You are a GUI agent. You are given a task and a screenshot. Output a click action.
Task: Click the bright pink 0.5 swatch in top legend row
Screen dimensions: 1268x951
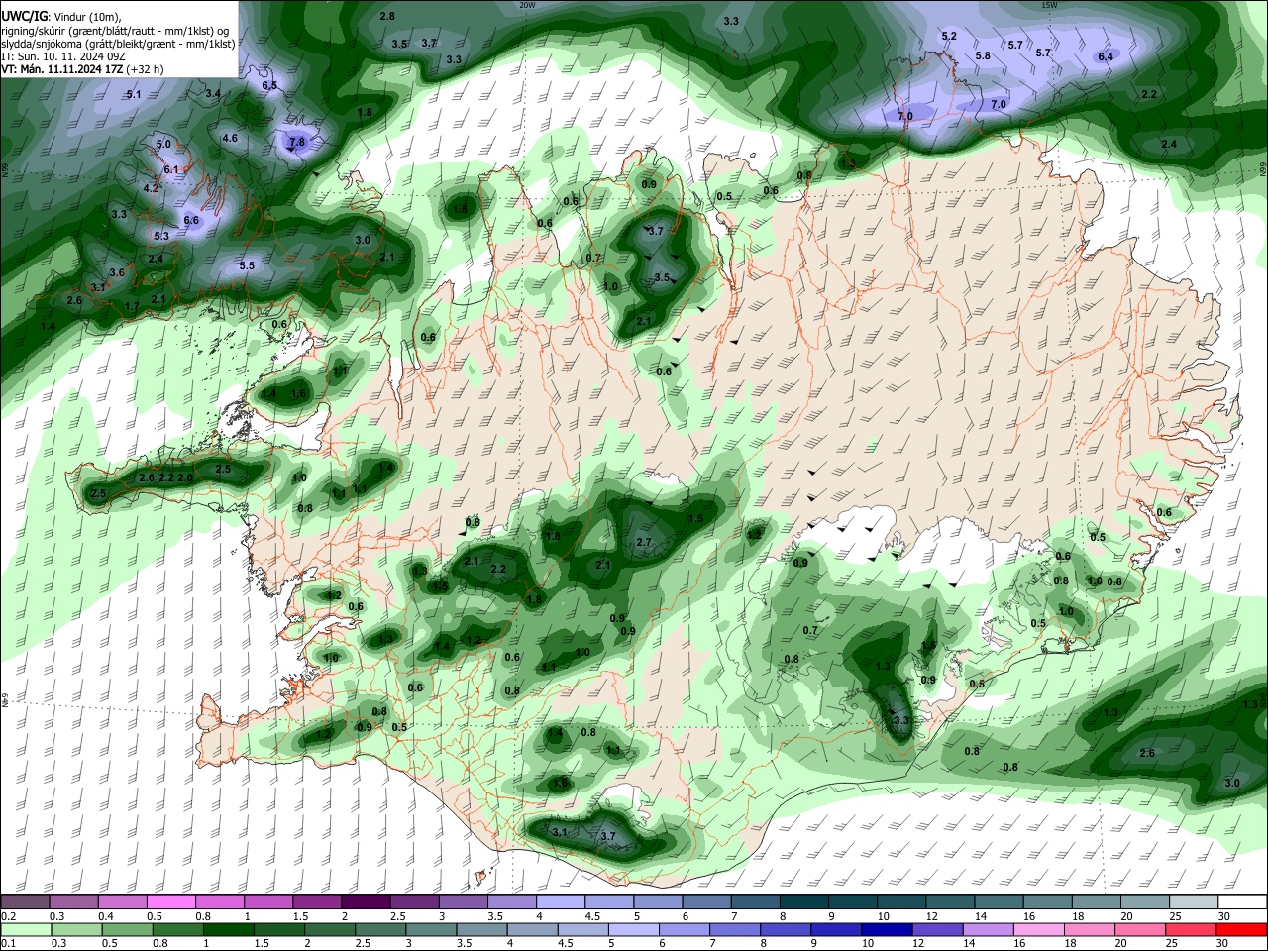click(170, 902)
